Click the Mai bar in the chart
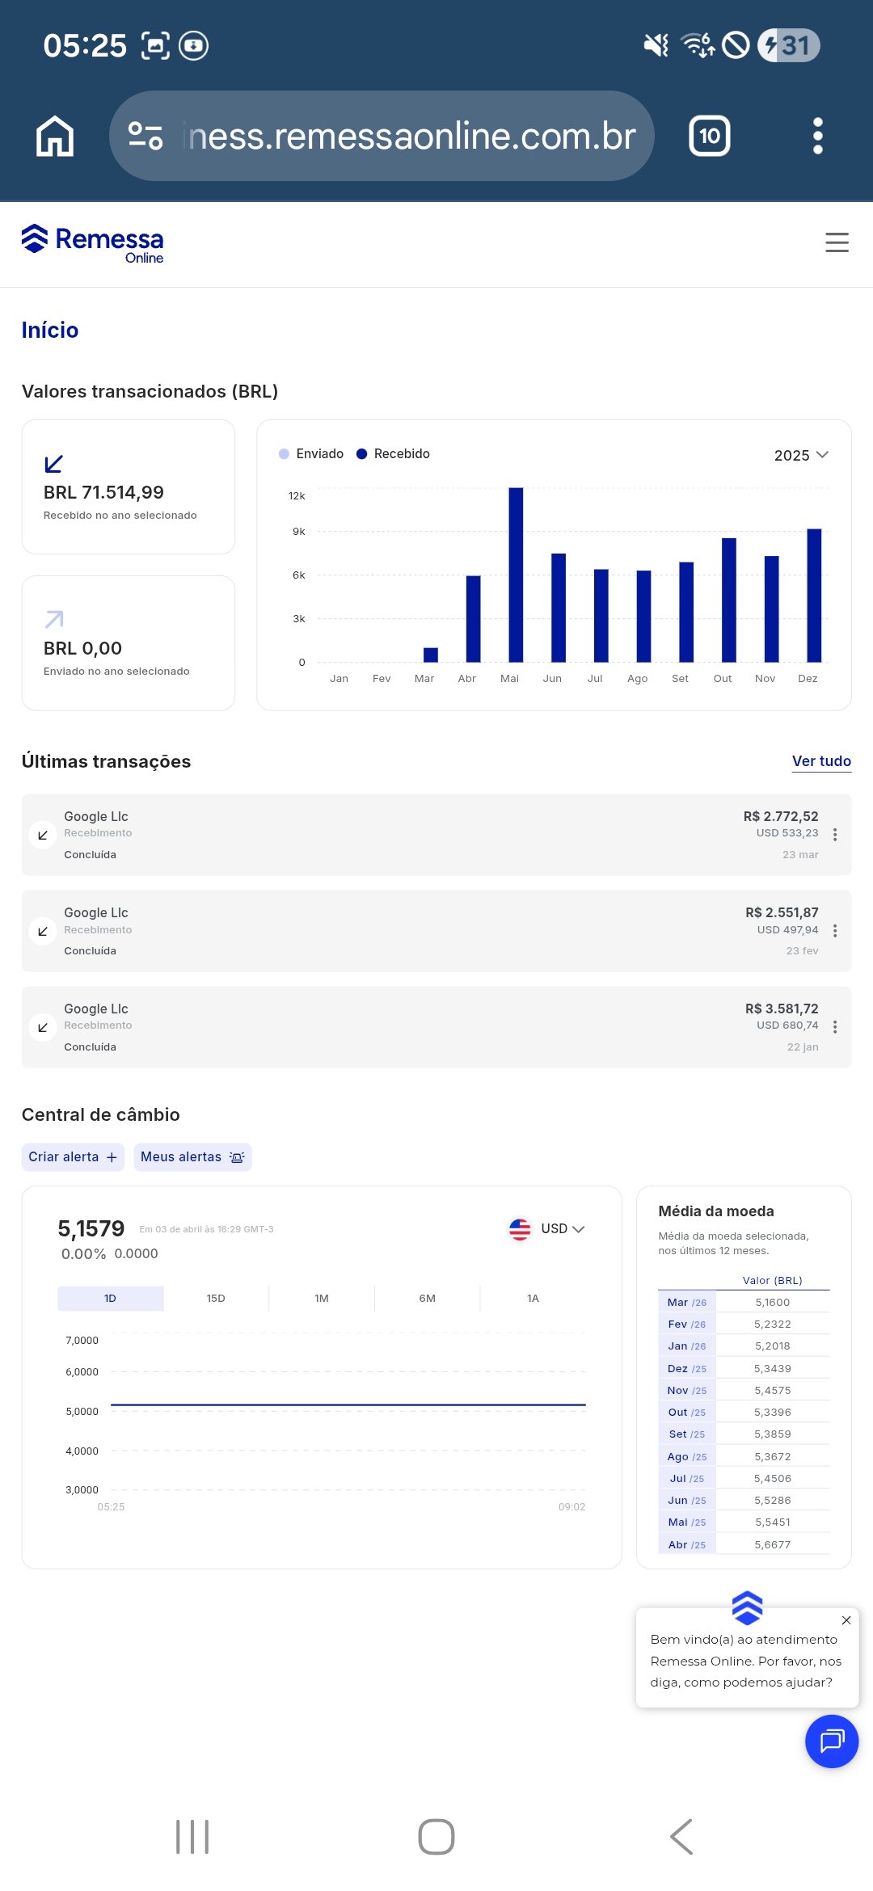The image size is (873, 1891). click(x=516, y=575)
